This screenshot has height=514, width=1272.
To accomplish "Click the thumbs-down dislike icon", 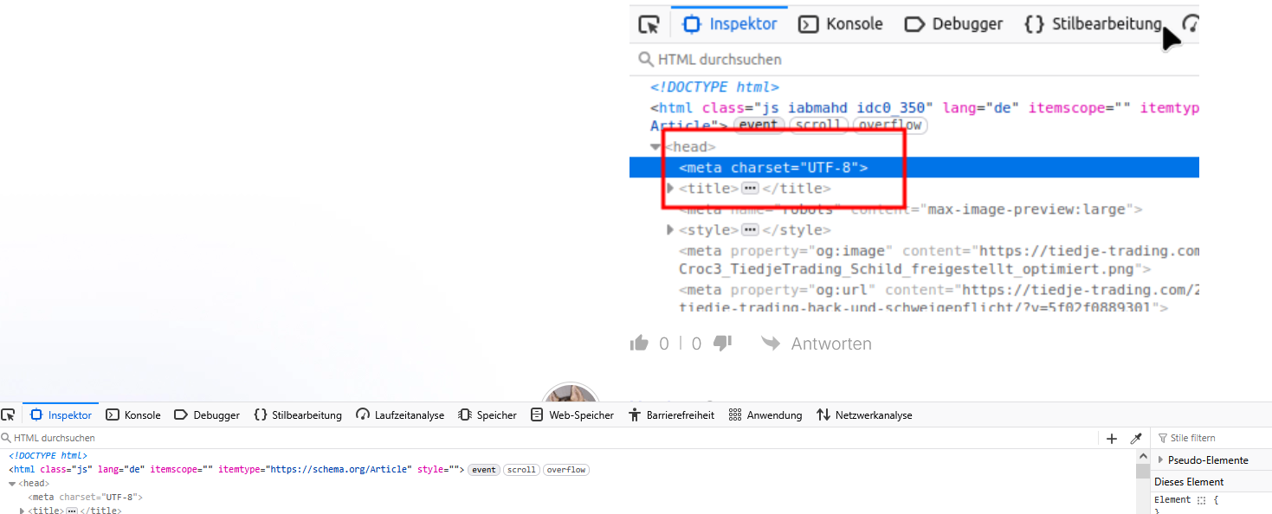I will pos(722,344).
